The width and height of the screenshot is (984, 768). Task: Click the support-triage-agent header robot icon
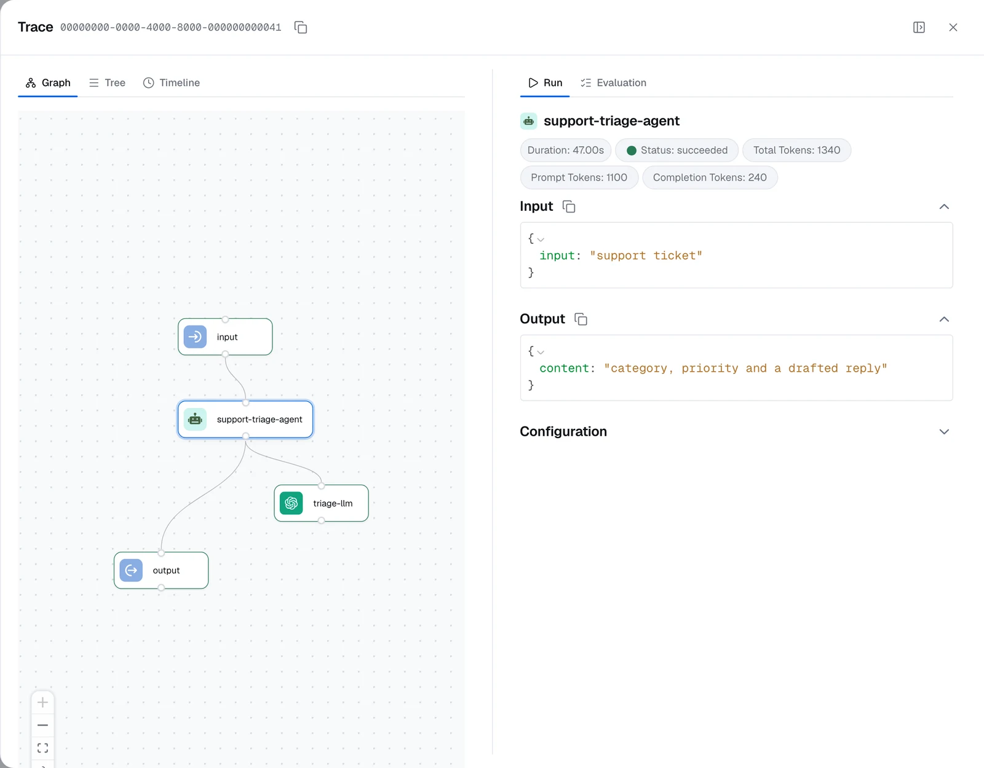(529, 121)
